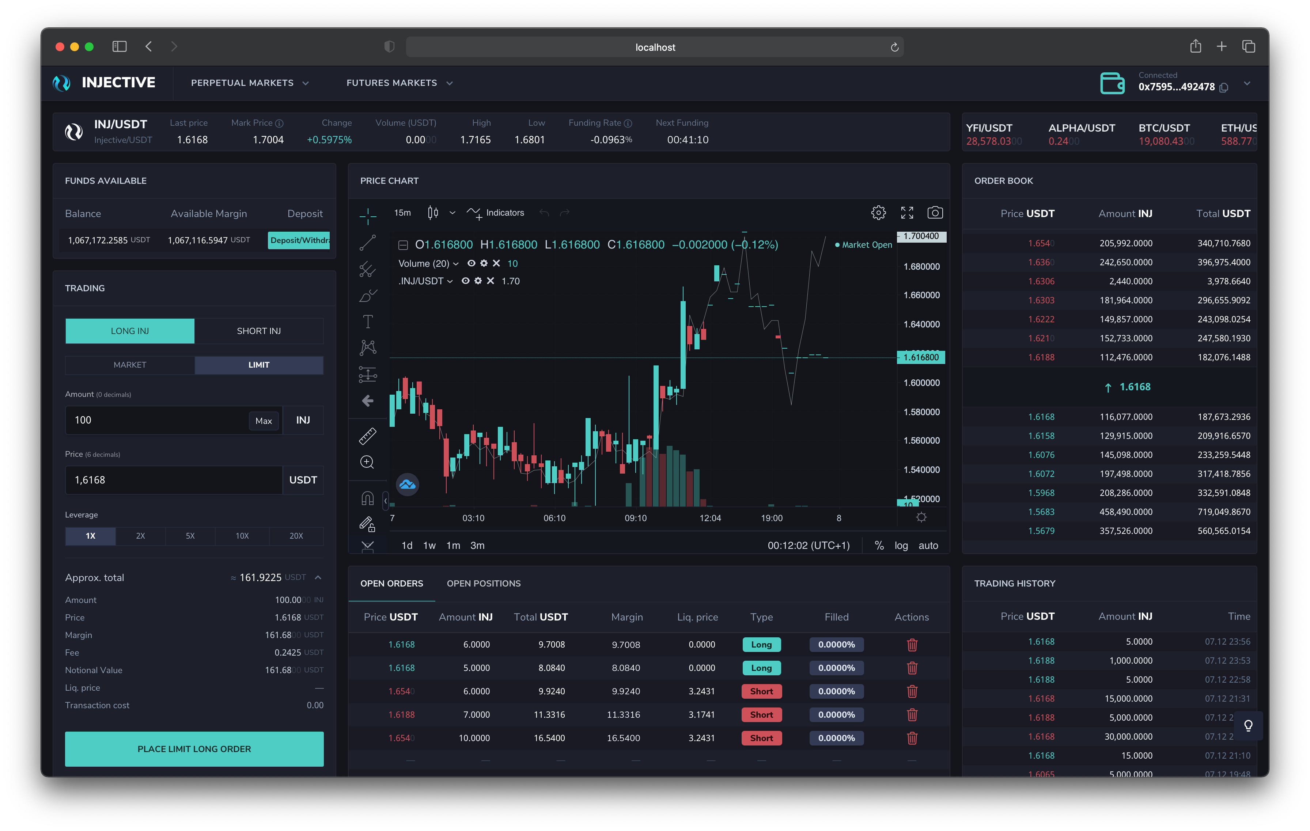
Task: Click the magnet mode chart tool
Action: coord(368,498)
